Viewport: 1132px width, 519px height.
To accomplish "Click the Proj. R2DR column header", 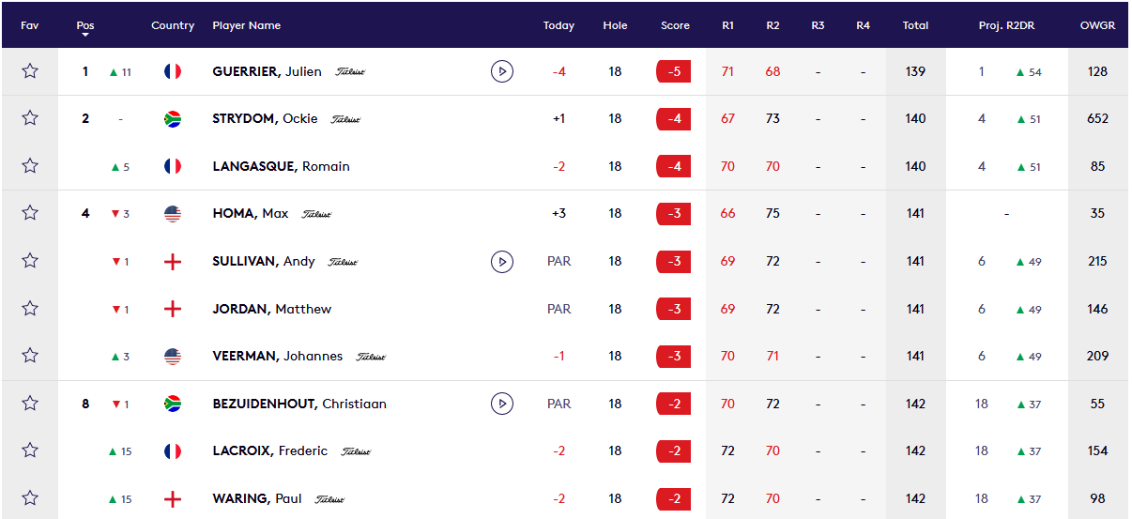I will (1006, 25).
